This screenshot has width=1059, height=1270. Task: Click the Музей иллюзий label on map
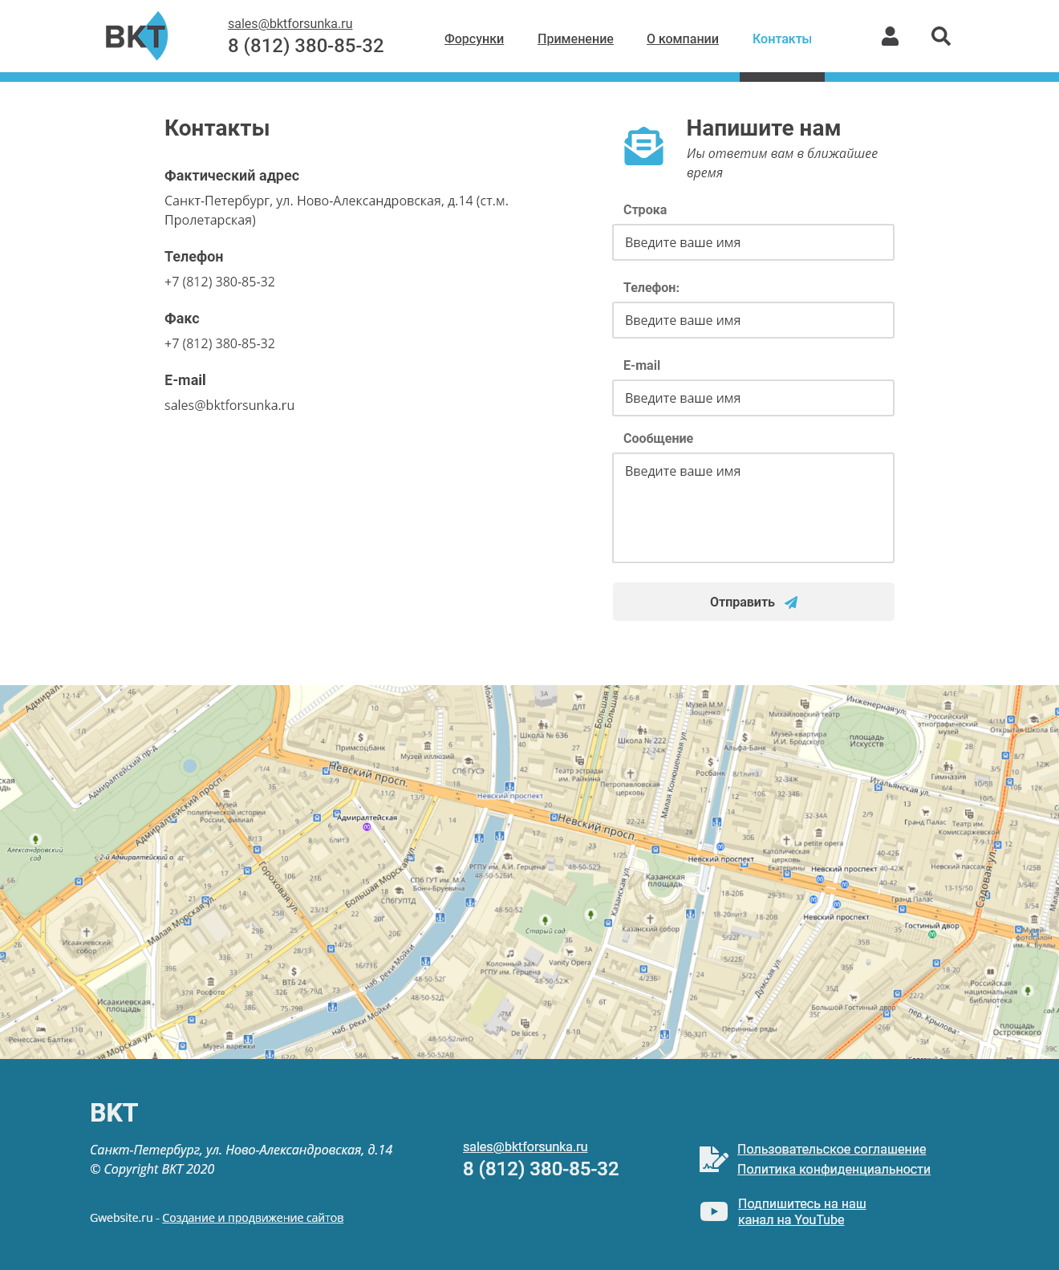click(427, 756)
